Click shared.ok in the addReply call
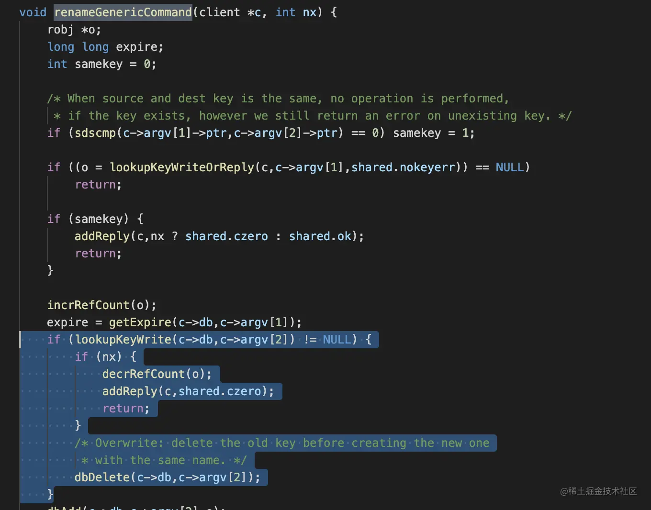The height and width of the screenshot is (510, 651). [x=320, y=236]
